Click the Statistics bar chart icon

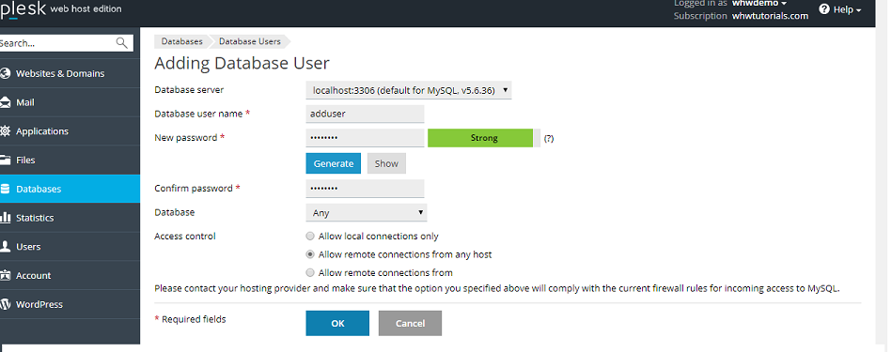tap(5, 218)
